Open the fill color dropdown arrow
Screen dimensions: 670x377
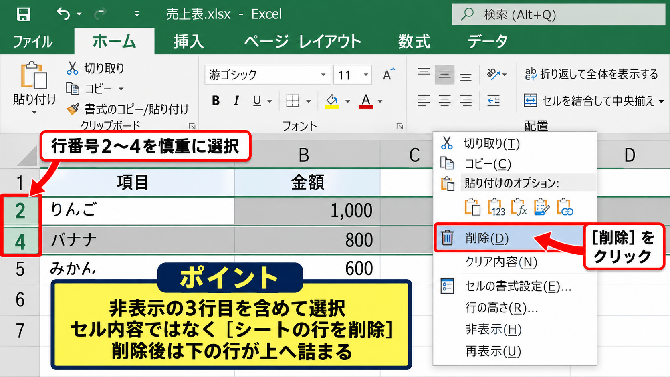(347, 101)
